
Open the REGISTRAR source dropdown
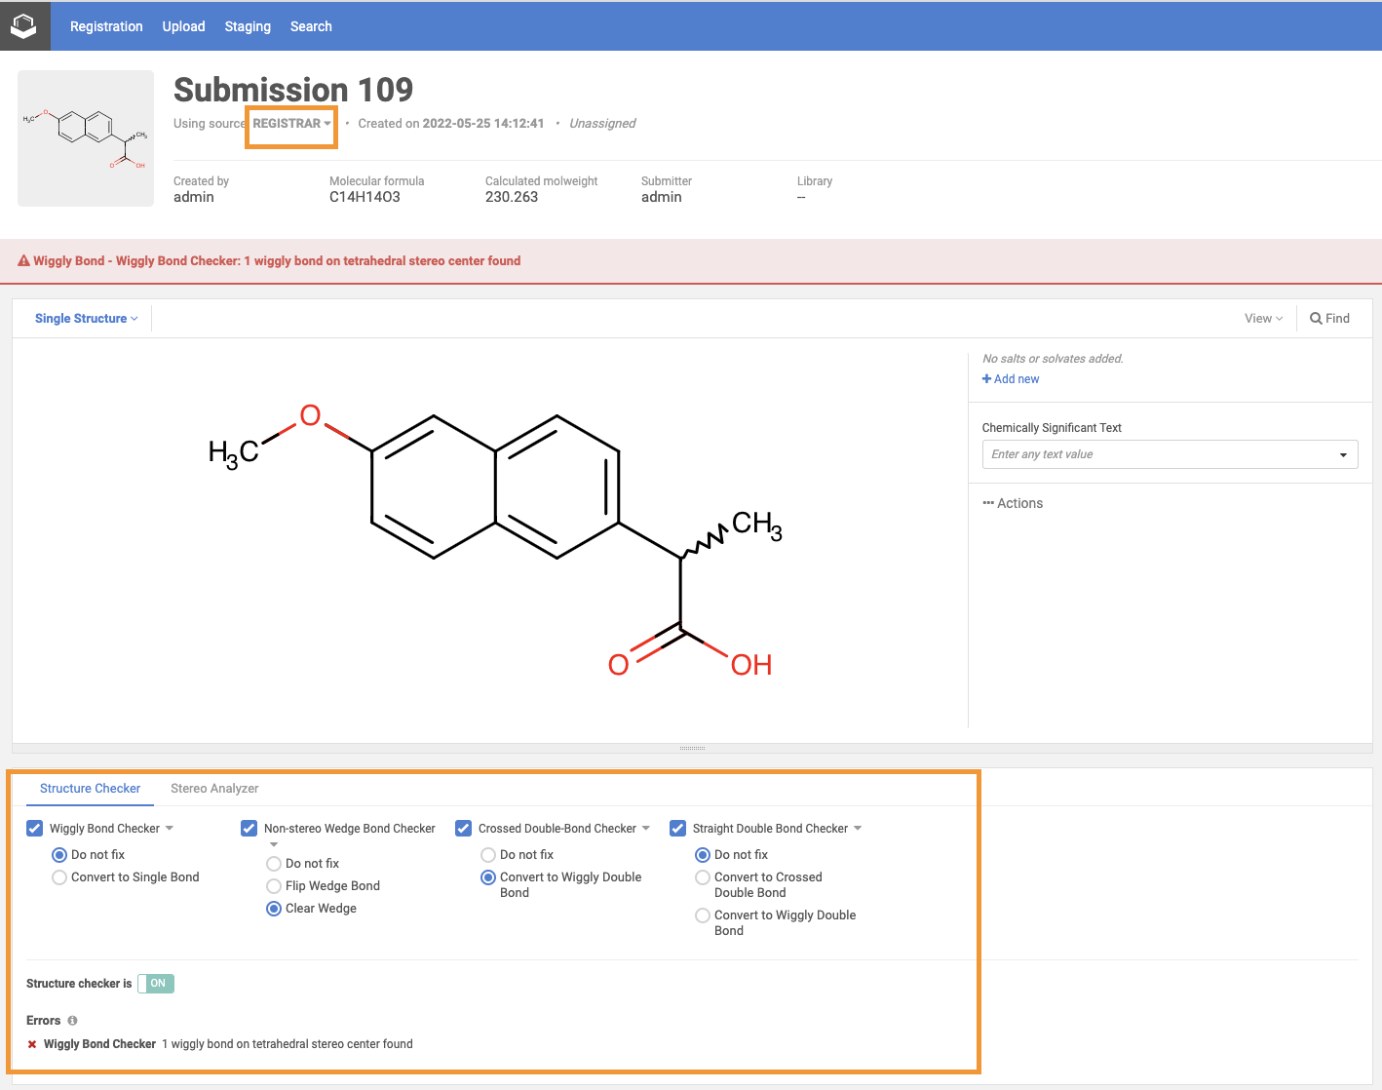291,124
